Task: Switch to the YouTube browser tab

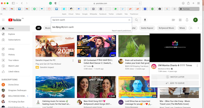Action: (x=189, y=9)
